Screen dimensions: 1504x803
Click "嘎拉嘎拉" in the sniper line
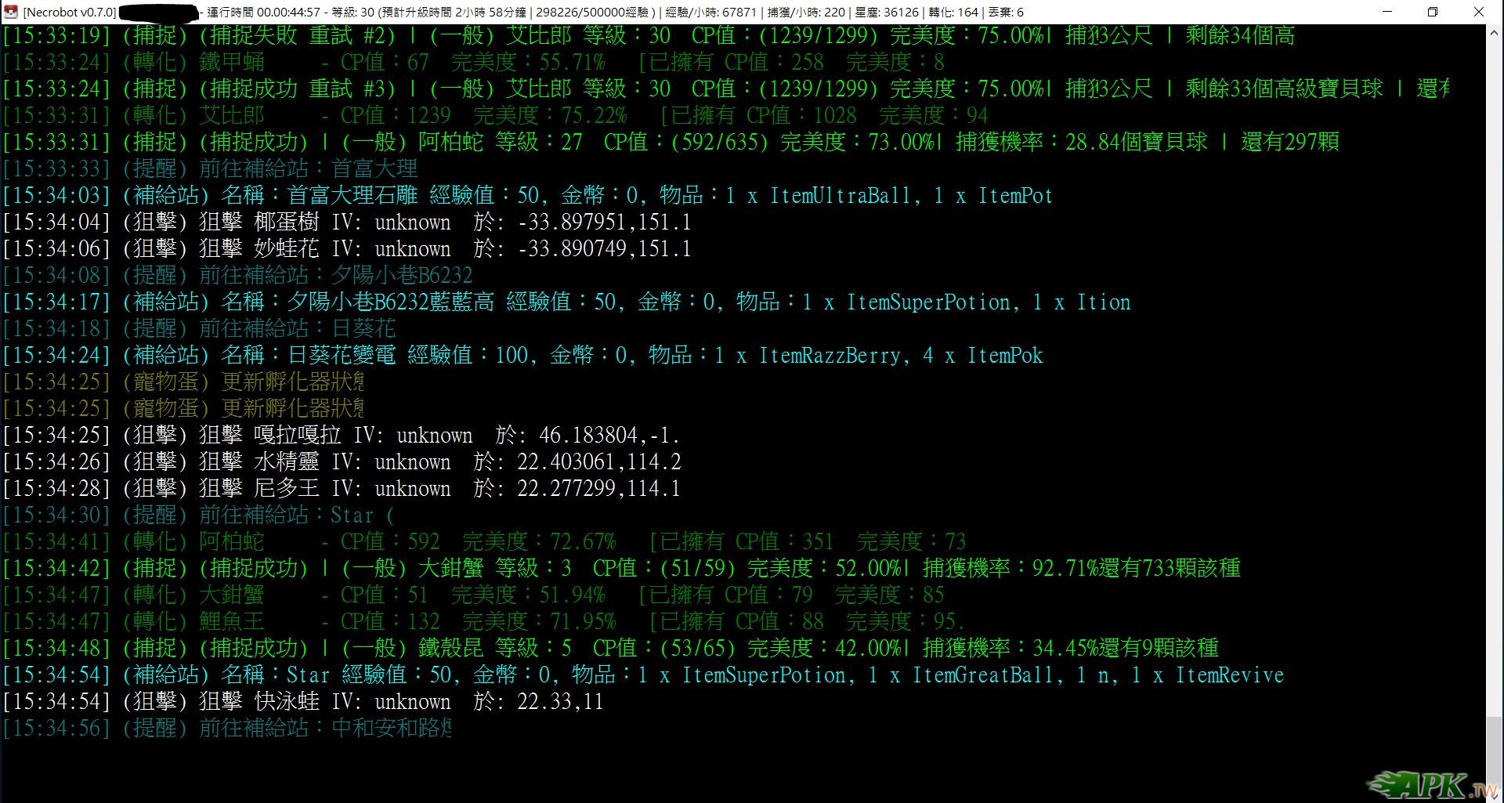tap(298, 436)
